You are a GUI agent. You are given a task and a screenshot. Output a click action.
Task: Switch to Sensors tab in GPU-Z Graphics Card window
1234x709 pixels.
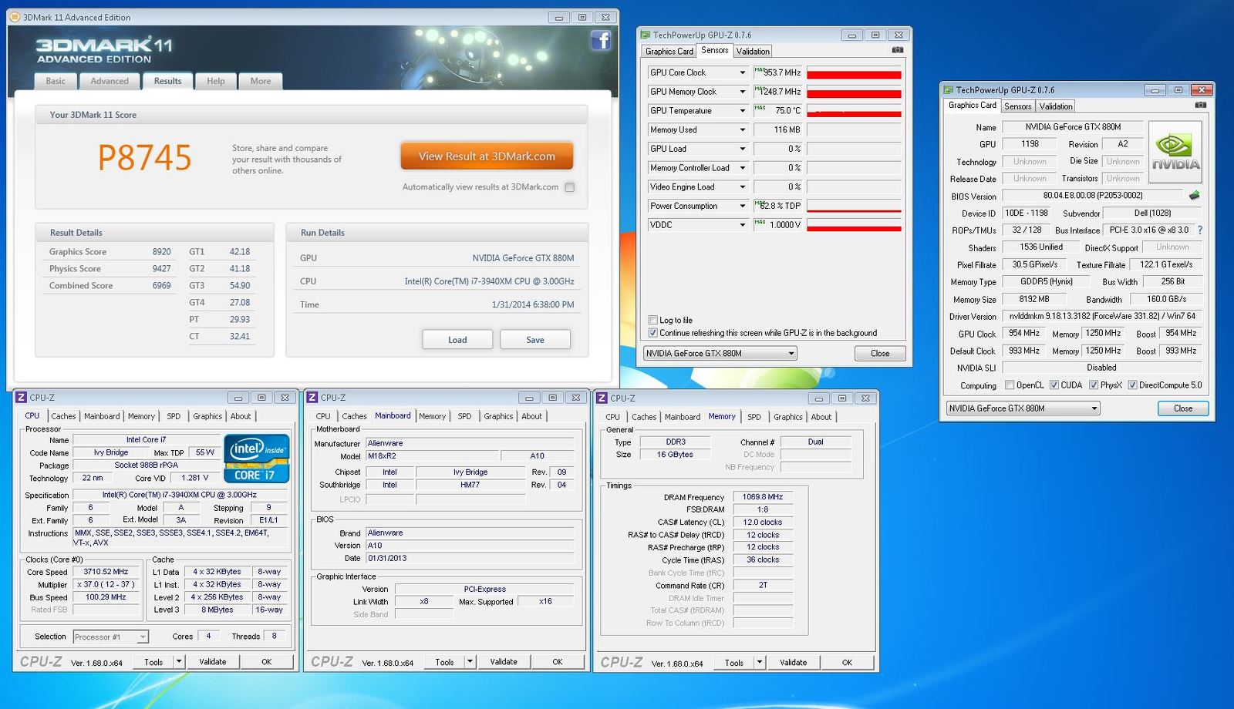pyautogui.click(x=1017, y=106)
